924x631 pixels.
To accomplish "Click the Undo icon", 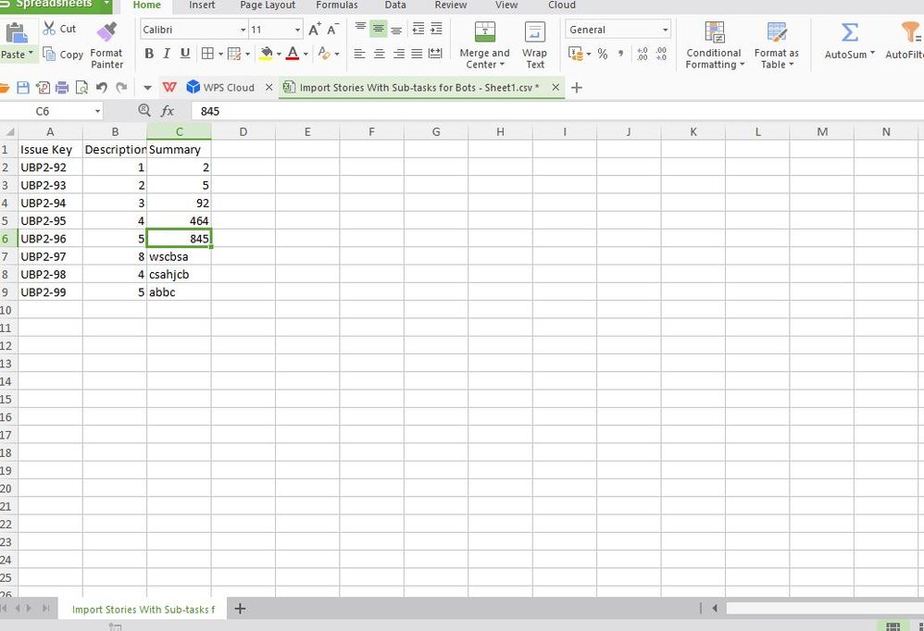I will pos(101,87).
